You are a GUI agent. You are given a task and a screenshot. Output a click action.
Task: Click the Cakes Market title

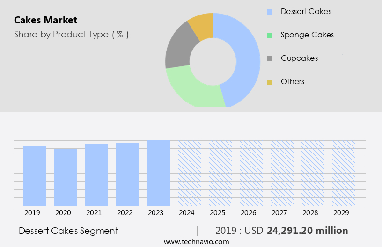(x=45, y=20)
